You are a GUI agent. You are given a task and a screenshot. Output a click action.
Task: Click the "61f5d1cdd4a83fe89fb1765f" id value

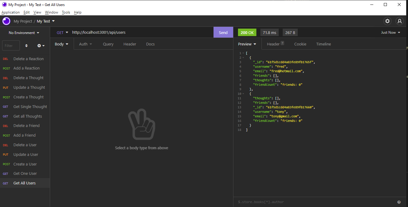pos(290,62)
